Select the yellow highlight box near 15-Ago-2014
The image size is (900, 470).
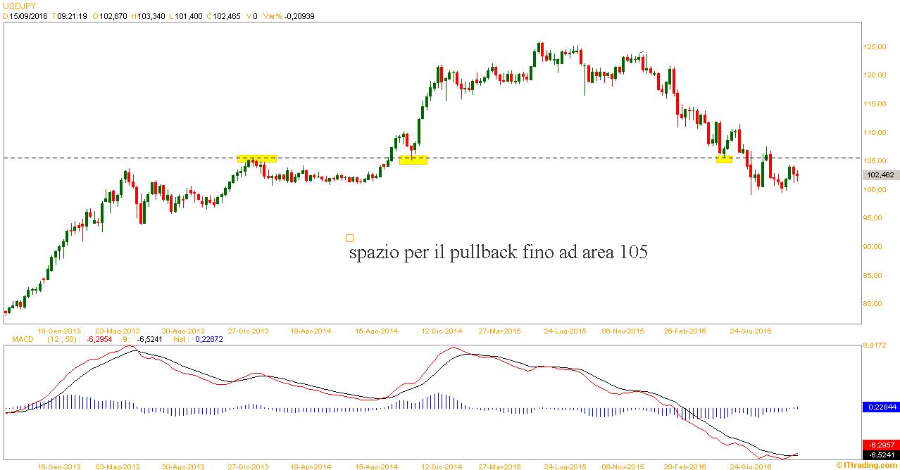(413, 160)
